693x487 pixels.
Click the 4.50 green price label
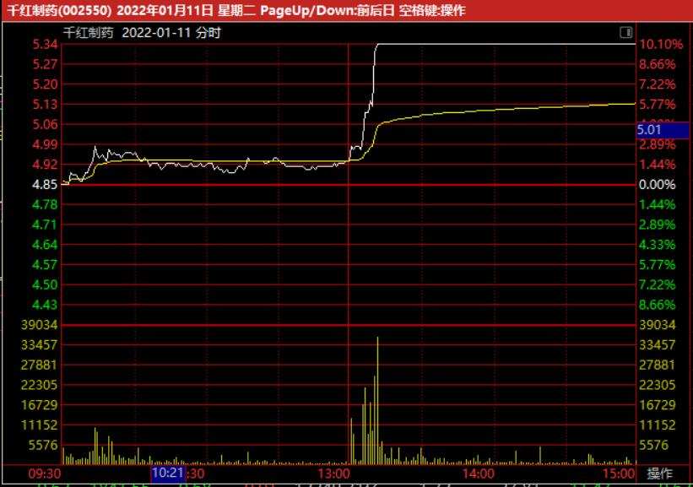45,285
